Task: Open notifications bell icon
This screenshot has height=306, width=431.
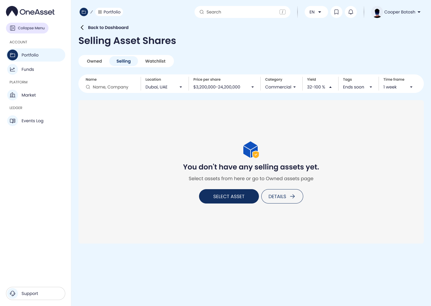Action: 351,12
